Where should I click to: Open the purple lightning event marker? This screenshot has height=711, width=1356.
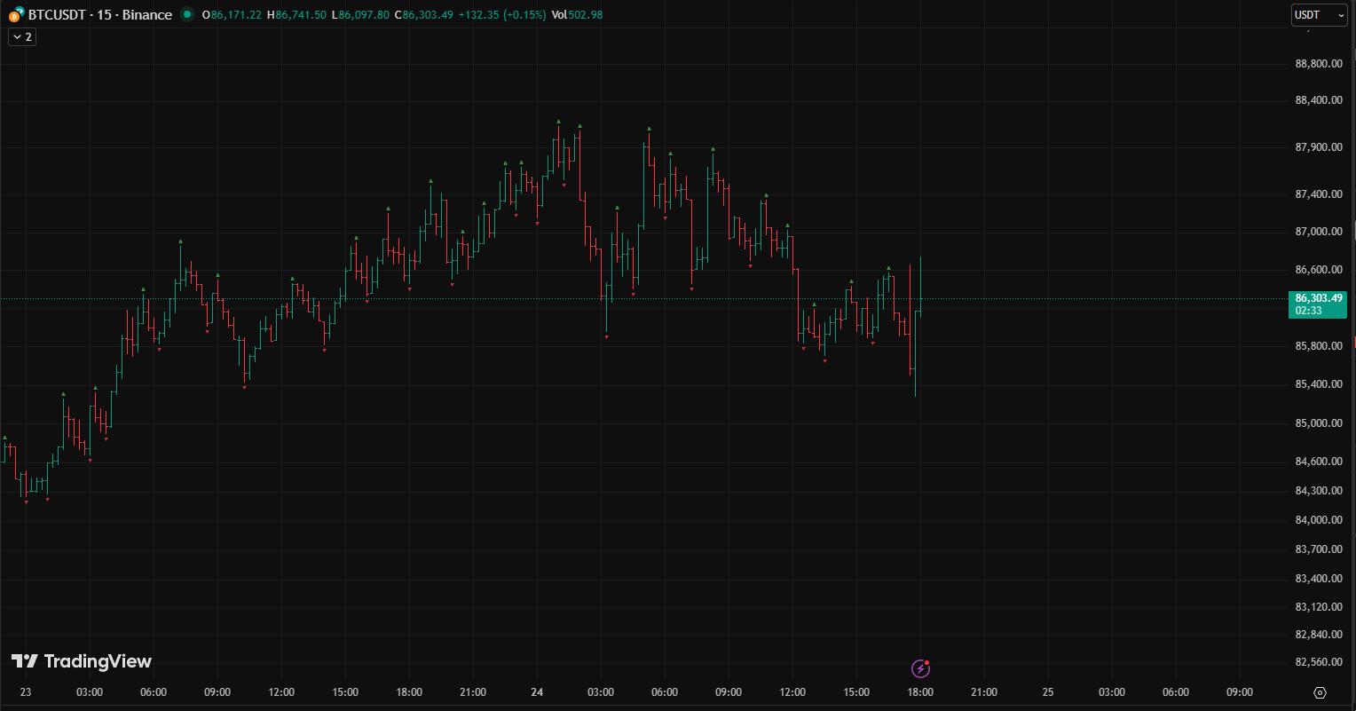(x=920, y=668)
